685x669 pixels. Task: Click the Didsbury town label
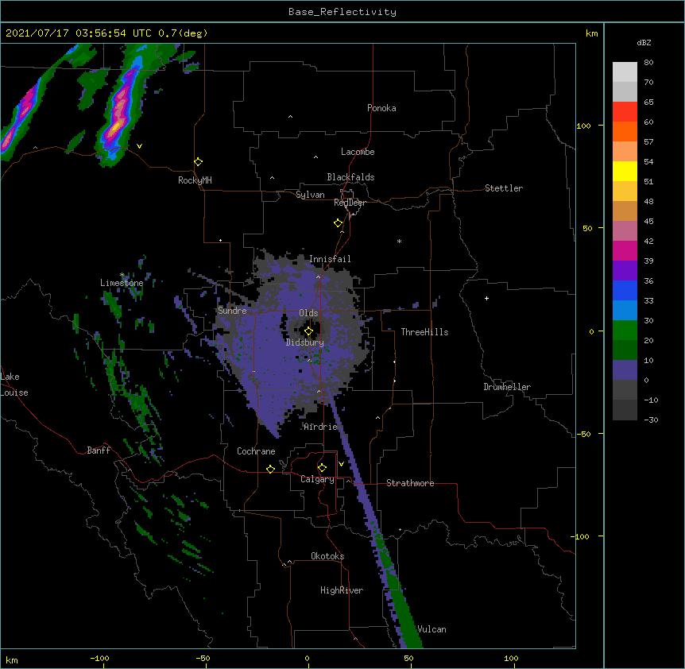click(x=305, y=342)
